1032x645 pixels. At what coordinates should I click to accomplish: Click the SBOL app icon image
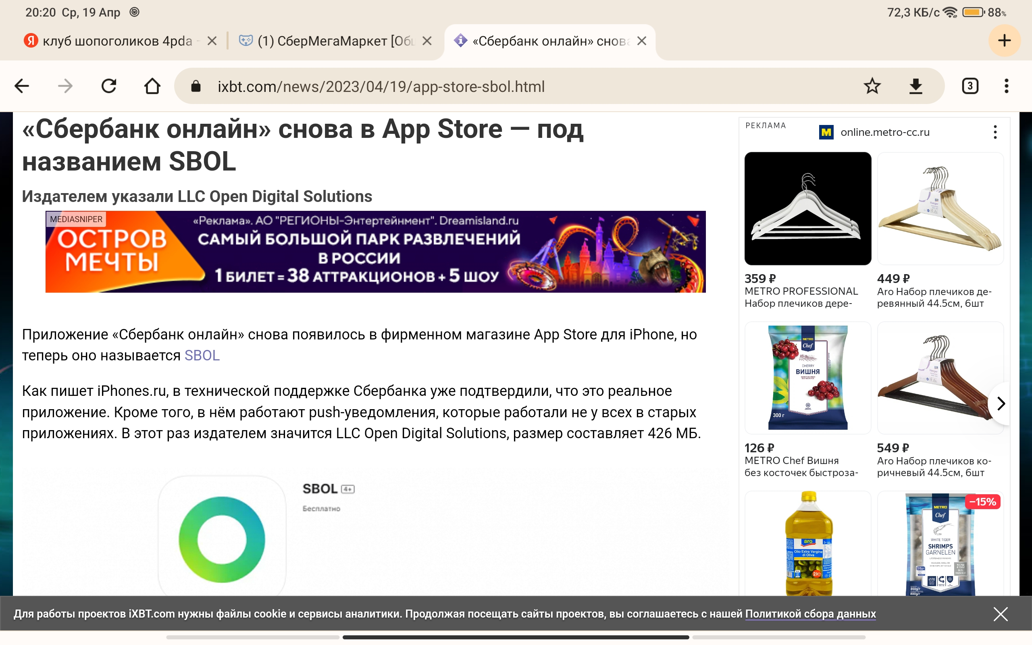tap(222, 536)
